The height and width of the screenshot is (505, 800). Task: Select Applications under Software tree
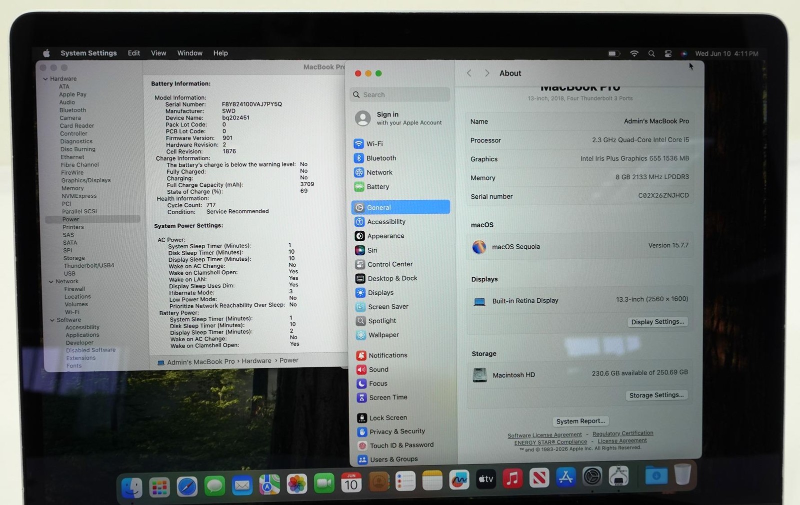82,335
